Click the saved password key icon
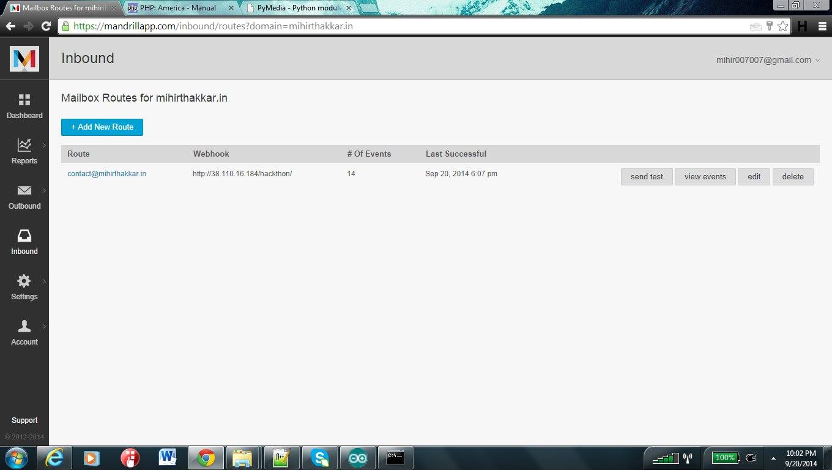The width and height of the screenshot is (832, 470). pos(770,26)
